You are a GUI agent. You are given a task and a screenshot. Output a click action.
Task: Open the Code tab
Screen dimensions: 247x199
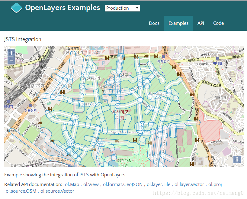[x=218, y=23]
